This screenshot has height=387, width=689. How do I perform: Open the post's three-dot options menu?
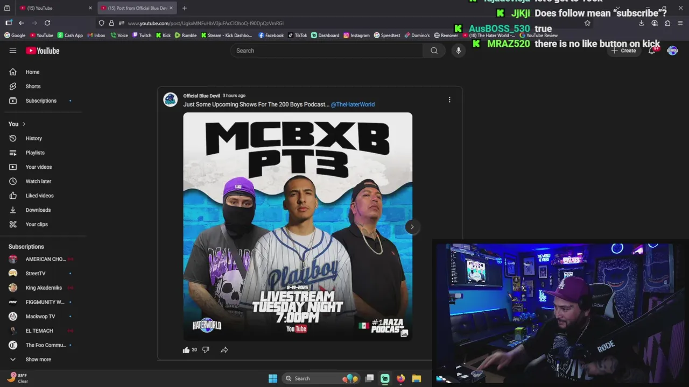coord(449,99)
